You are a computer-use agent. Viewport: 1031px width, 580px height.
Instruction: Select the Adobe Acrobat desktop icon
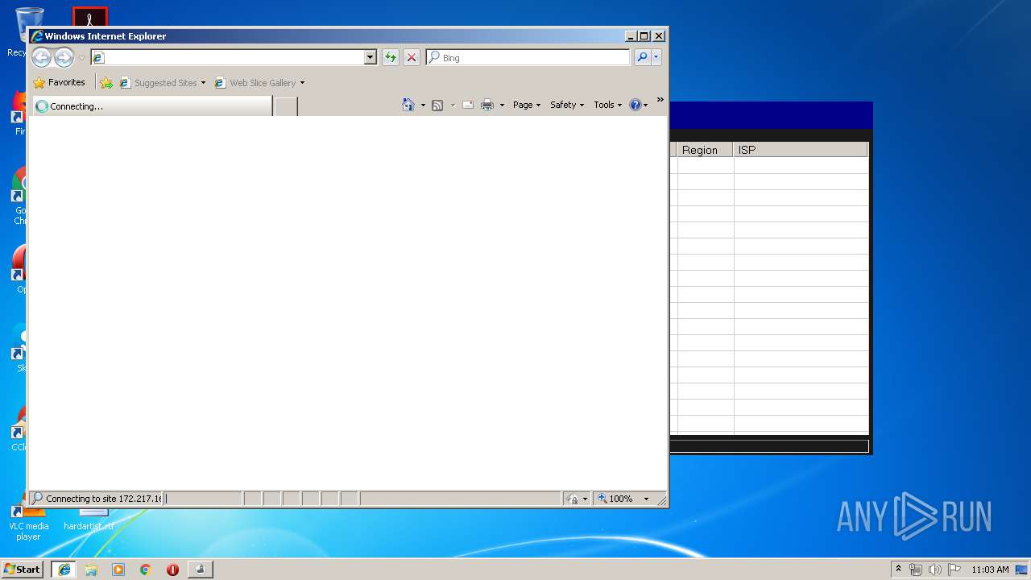coord(89,16)
